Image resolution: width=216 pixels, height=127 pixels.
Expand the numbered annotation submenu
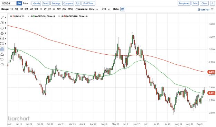[6, 39]
